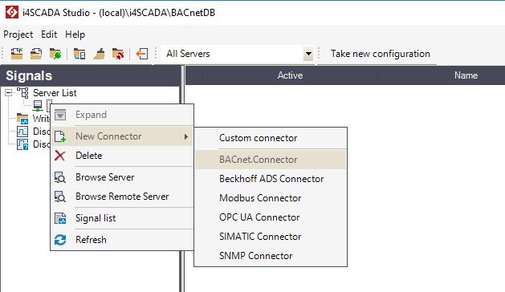Click the discrete signal icon without question mark

22,132
